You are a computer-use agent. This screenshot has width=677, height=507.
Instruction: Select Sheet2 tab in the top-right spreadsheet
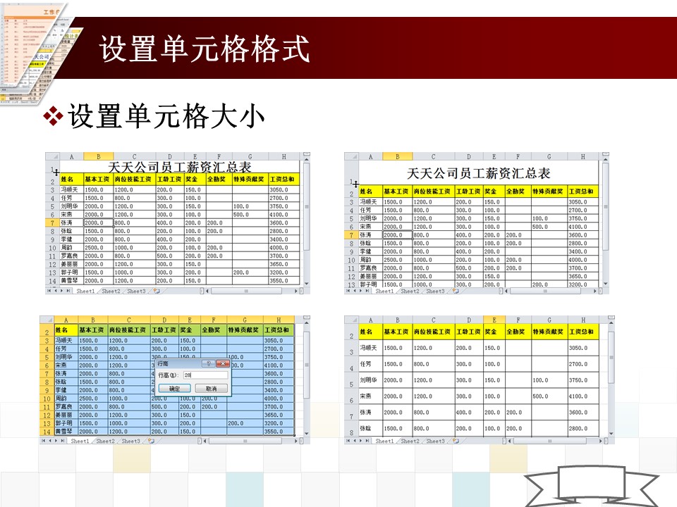click(x=410, y=291)
